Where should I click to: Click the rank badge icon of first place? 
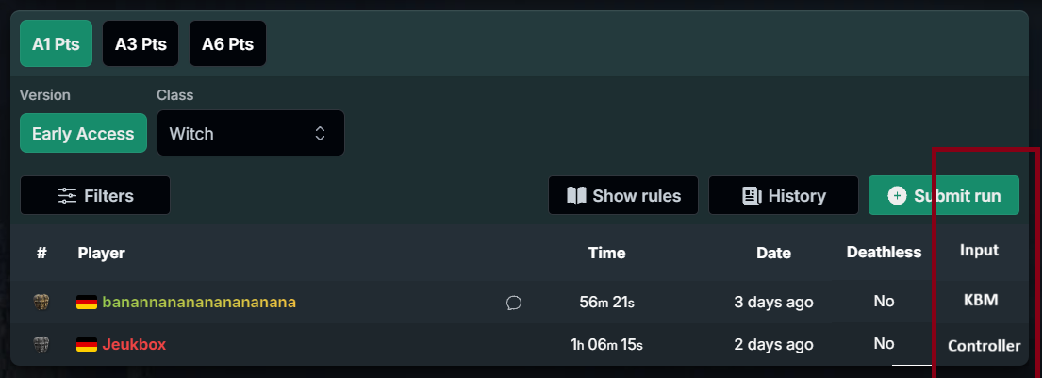(41, 303)
